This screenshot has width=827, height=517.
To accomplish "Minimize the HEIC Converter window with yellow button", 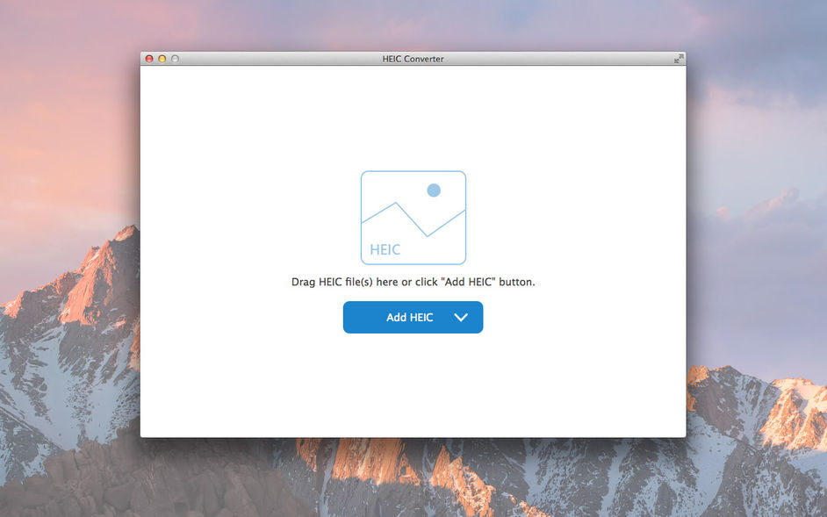I will (162, 59).
